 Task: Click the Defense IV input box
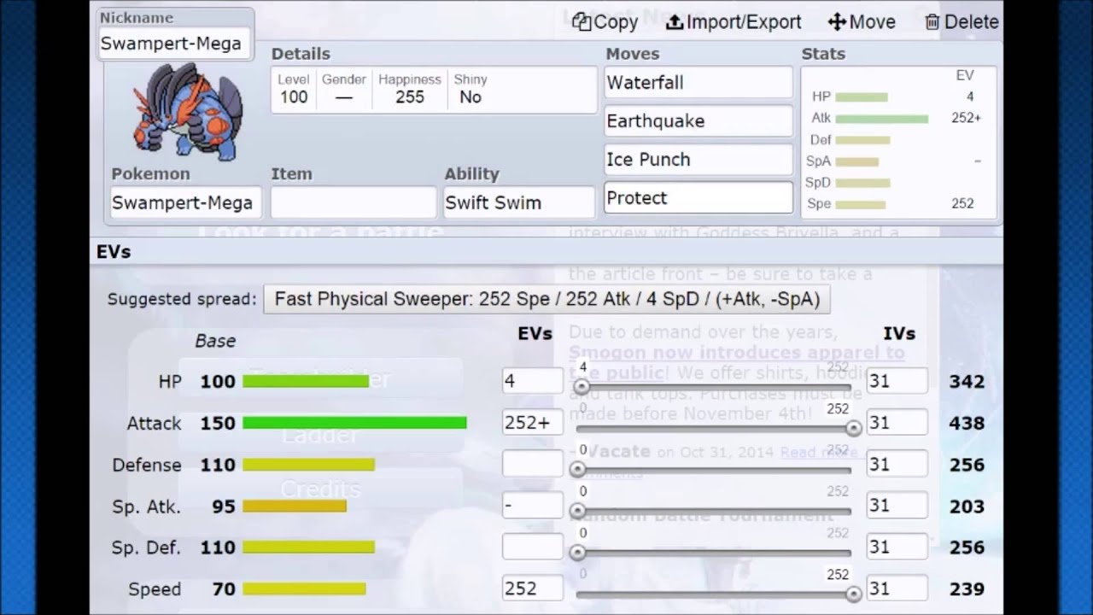tap(897, 465)
